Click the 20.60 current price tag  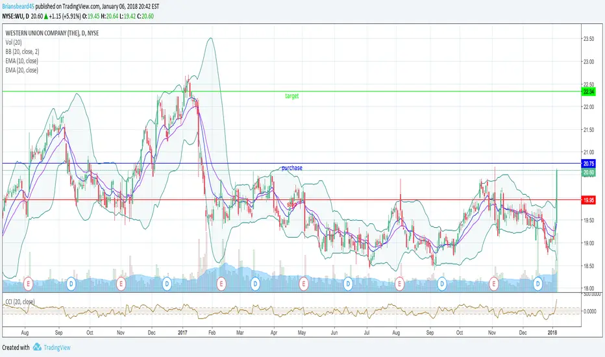589,173
